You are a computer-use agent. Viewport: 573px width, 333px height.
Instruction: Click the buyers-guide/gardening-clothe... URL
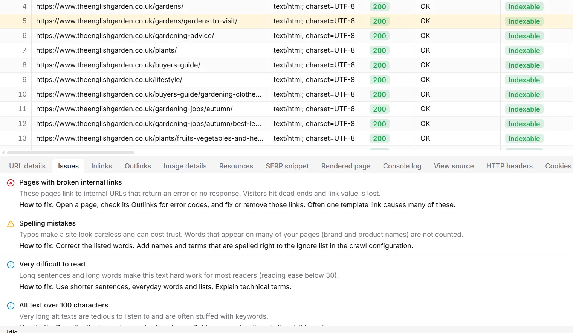[148, 94]
